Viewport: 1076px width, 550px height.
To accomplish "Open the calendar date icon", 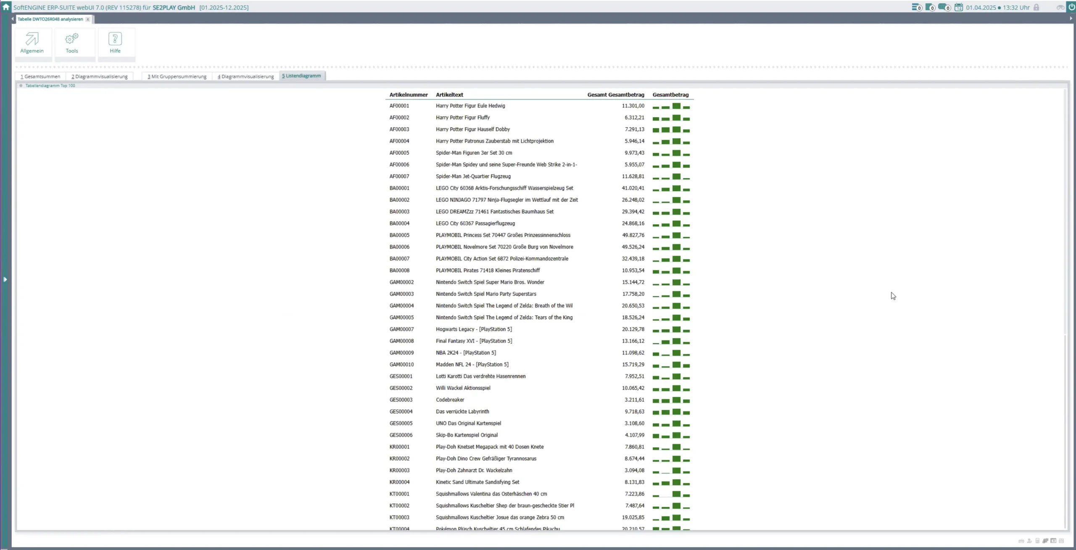I will point(958,7).
